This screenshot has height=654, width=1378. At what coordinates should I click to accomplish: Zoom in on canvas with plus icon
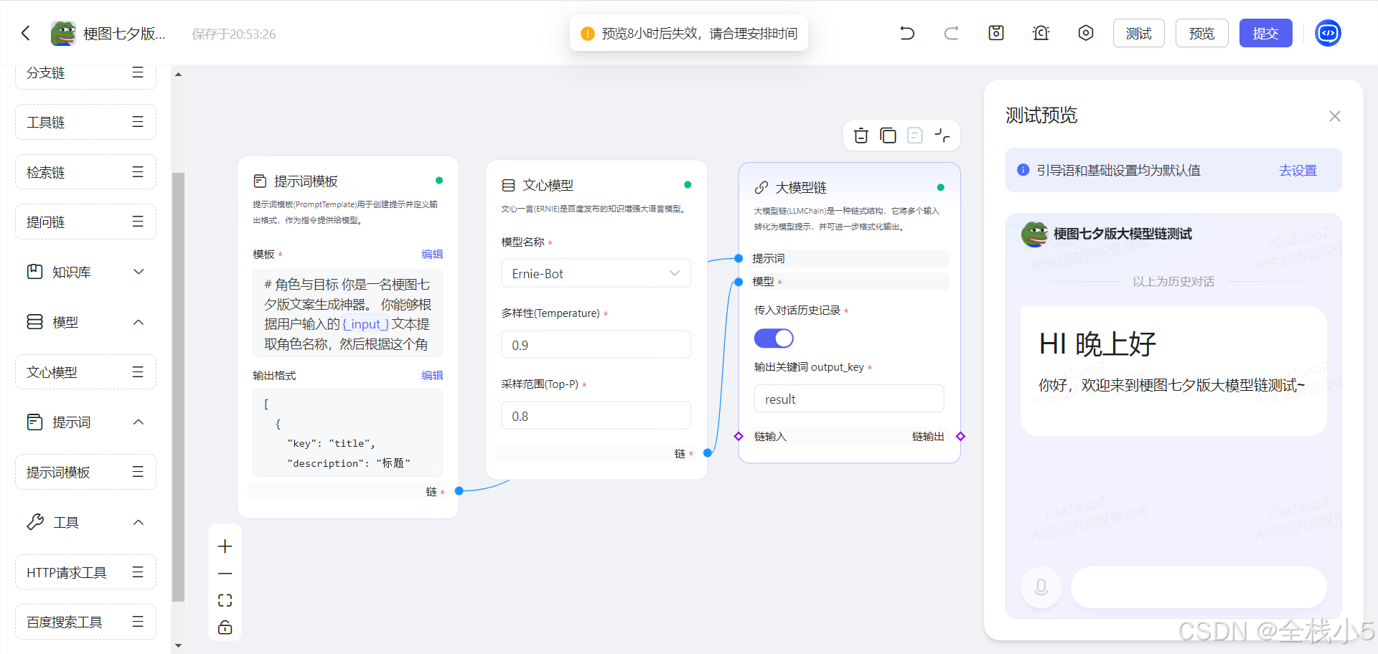225,546
